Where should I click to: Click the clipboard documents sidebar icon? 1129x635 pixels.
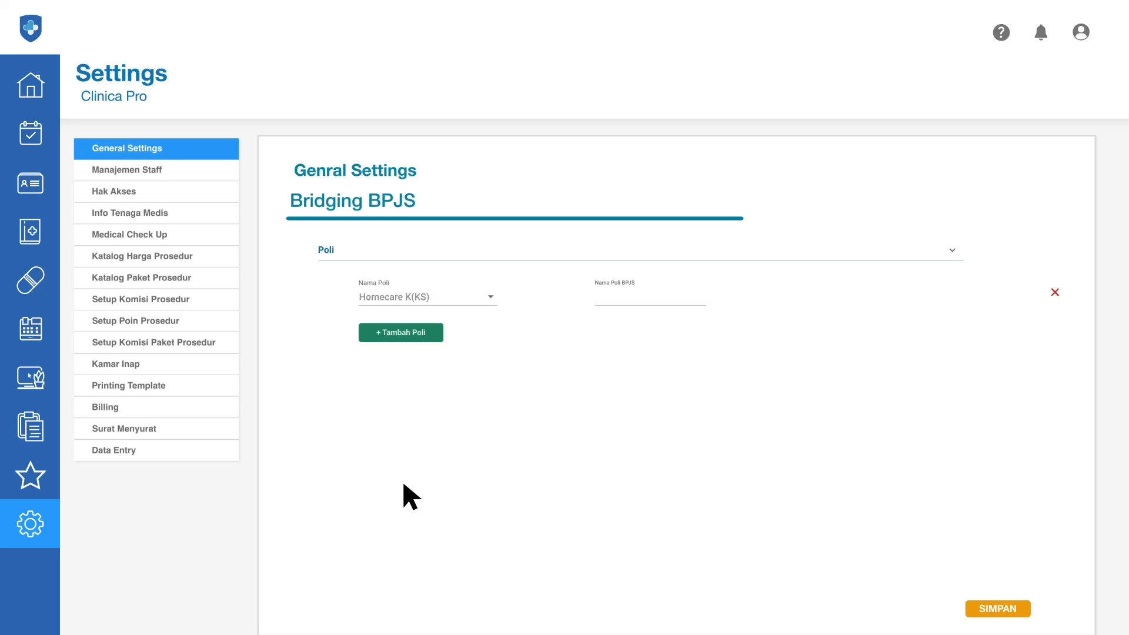coord(30,426)
